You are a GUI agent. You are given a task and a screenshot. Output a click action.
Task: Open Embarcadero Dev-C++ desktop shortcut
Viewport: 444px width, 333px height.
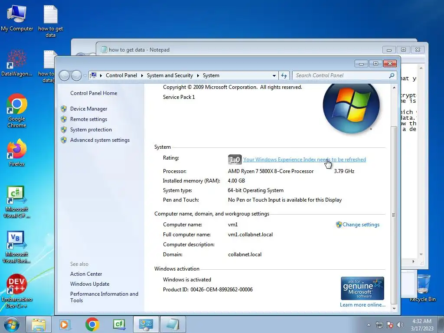point(17,291)
